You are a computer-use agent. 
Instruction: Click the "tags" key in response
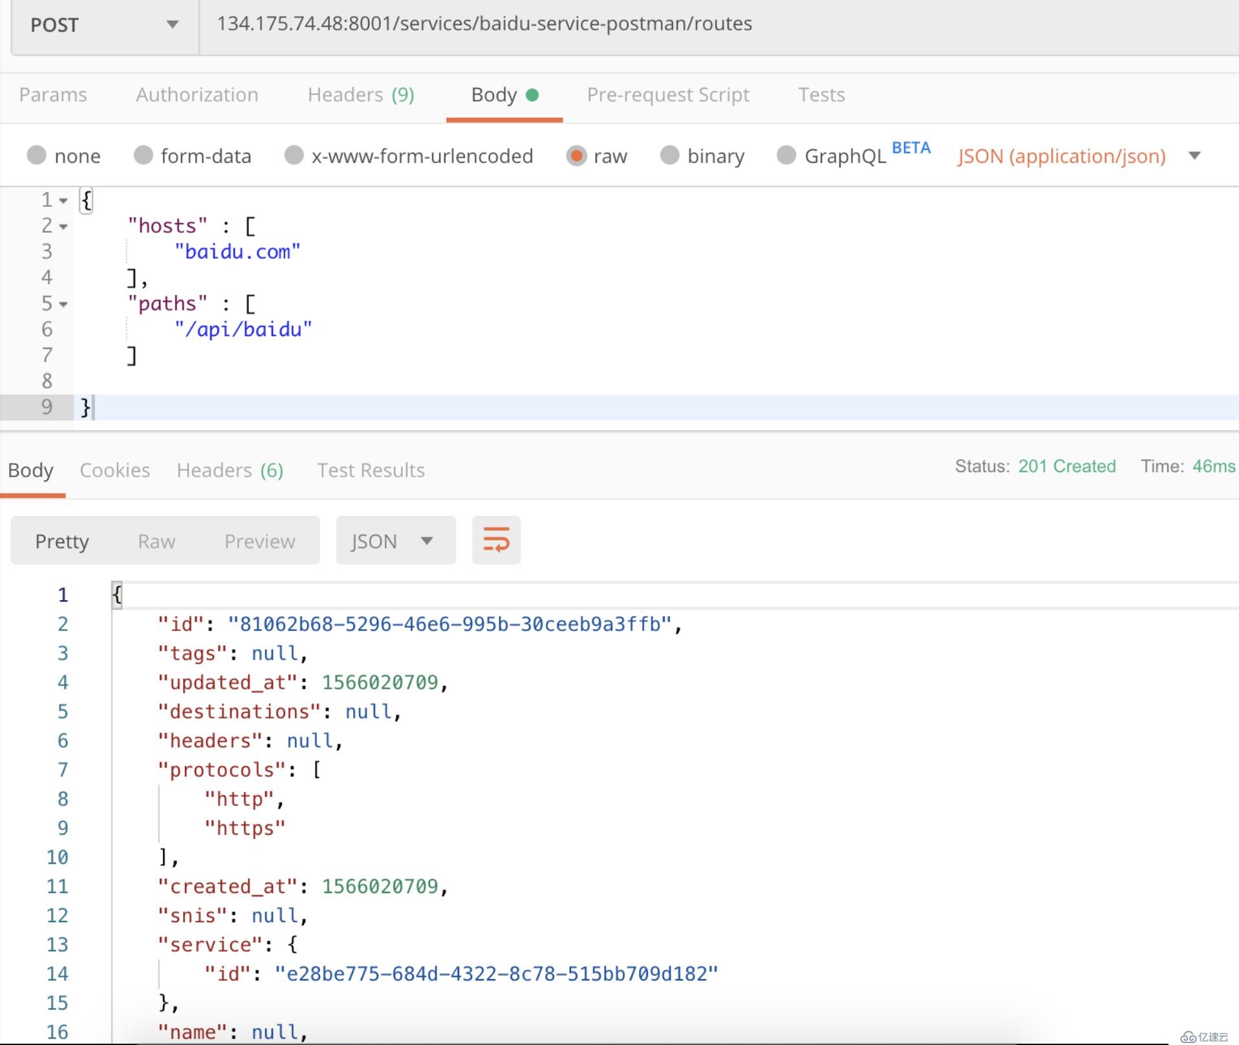(x=193, y=653)
